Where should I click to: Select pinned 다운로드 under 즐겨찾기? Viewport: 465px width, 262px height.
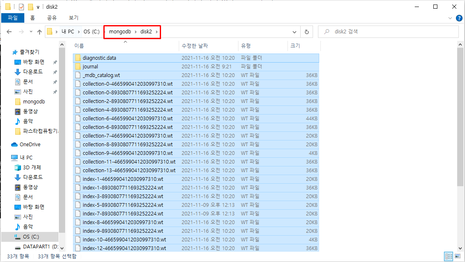click(x=33, y=72)
